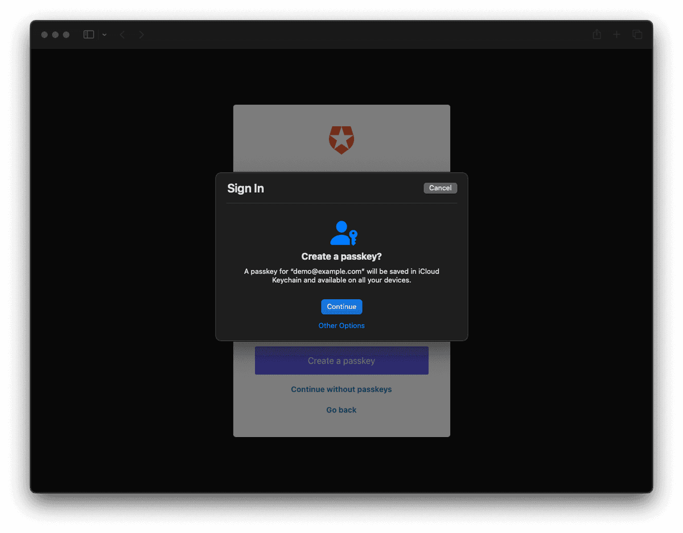This screenshot has width=683, height=533.
Task: Click the yellow minimize traffic light
Action: 55,34
